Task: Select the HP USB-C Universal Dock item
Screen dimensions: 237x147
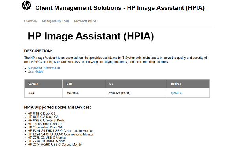Action: click(46, 121)
